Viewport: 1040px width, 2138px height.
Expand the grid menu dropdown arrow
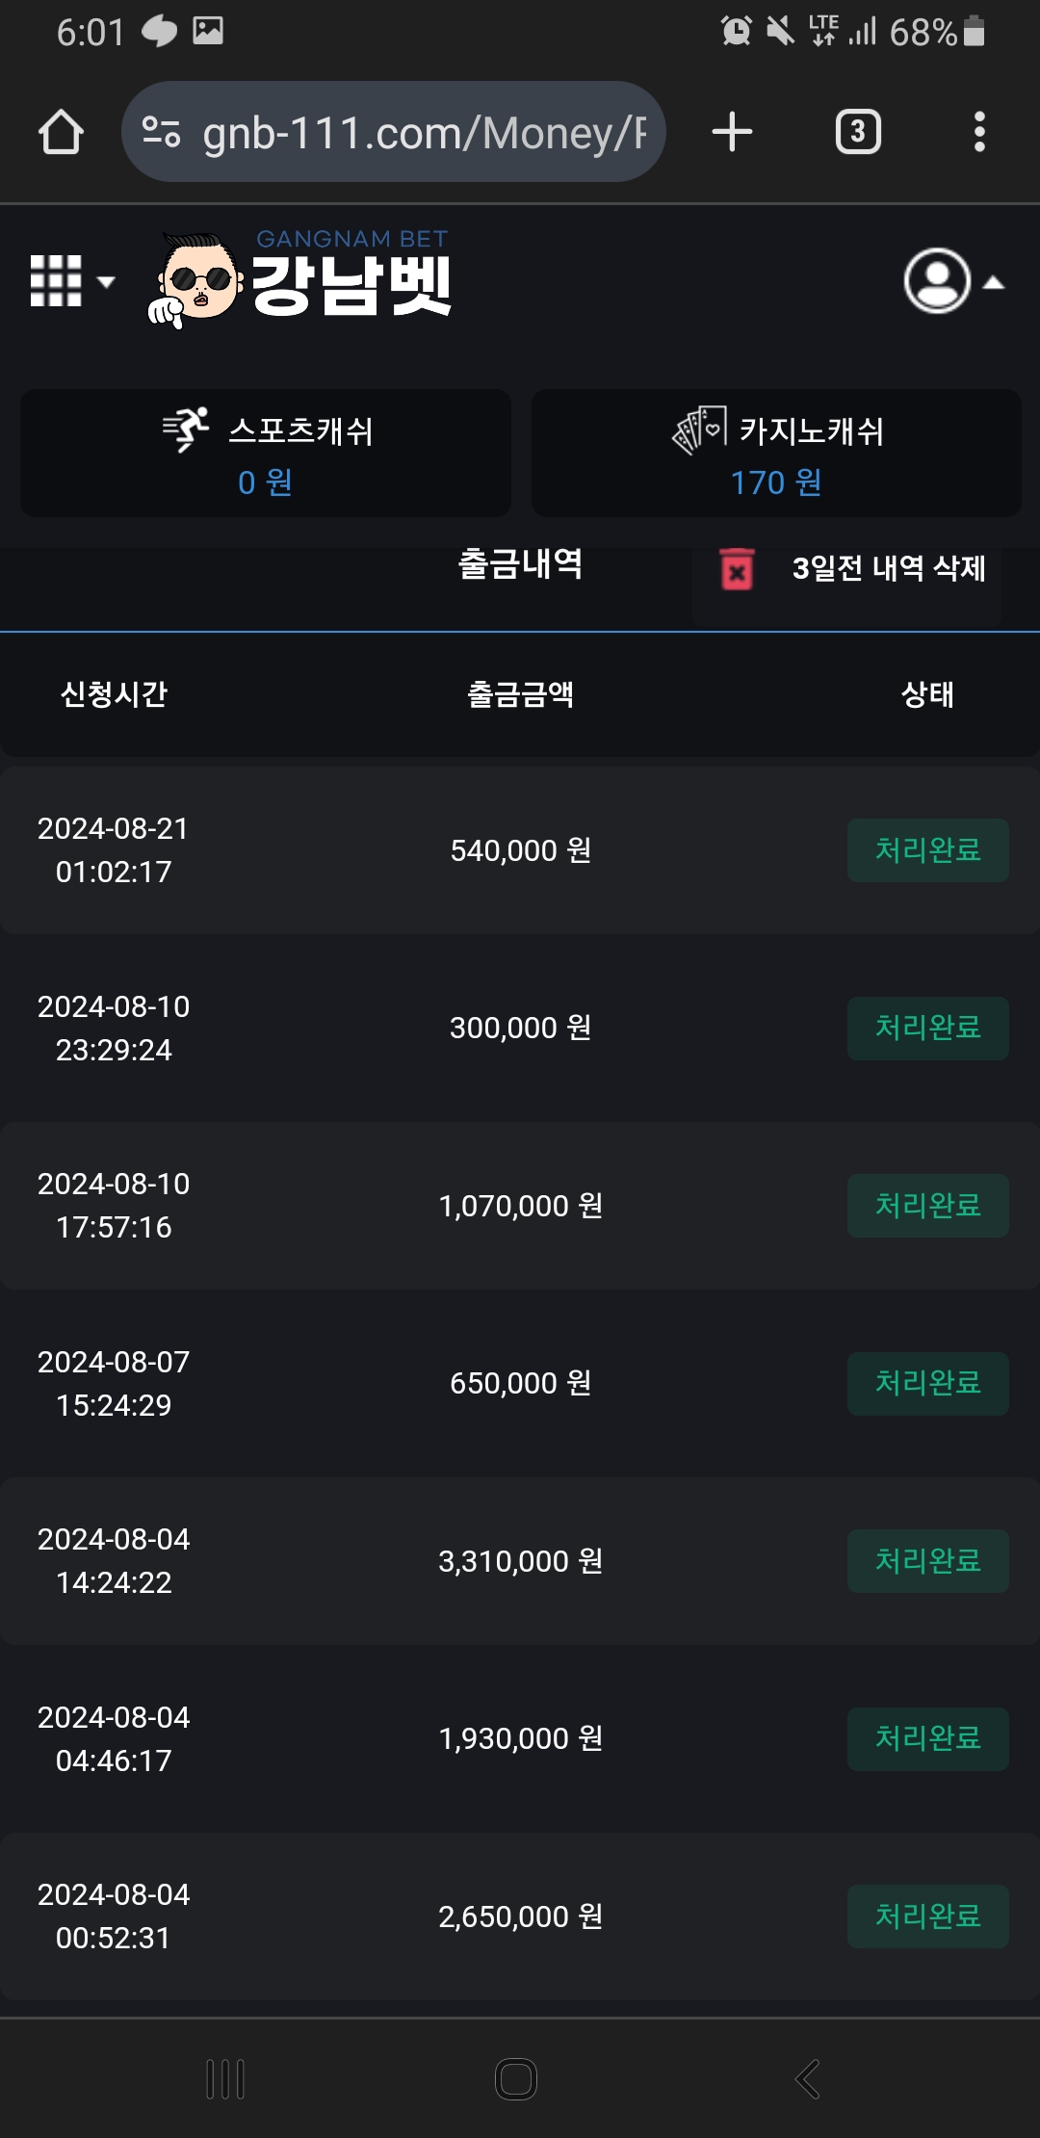click(106, 282)
